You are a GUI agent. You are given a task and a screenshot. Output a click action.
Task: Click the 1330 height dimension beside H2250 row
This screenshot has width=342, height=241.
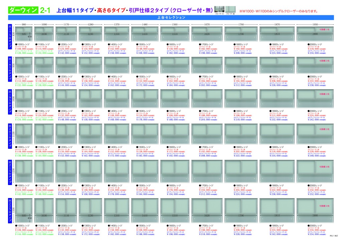[13, 210]
